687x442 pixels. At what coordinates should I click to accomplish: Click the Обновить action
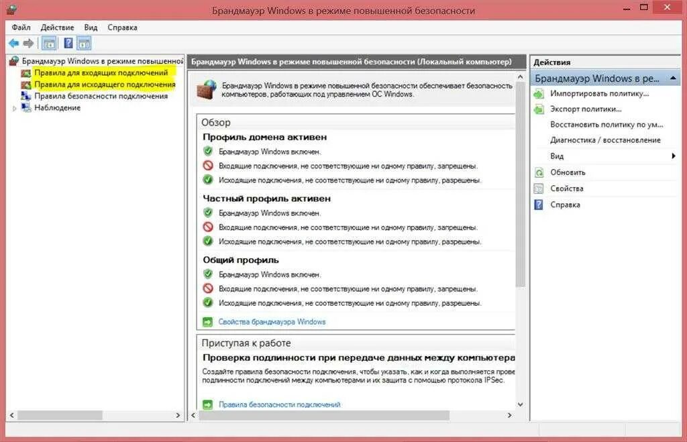[568, 172]
